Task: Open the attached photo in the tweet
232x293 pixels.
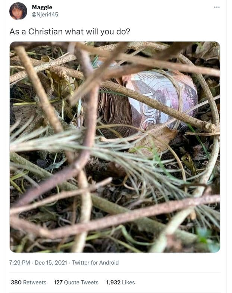Action: (115, 147)
